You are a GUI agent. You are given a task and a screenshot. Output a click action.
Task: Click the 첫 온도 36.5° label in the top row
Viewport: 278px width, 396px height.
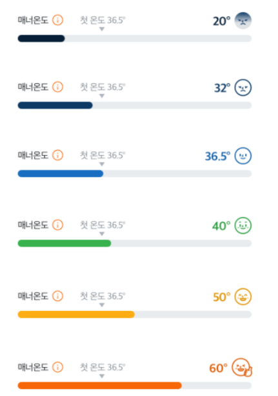tap(103, 20)
